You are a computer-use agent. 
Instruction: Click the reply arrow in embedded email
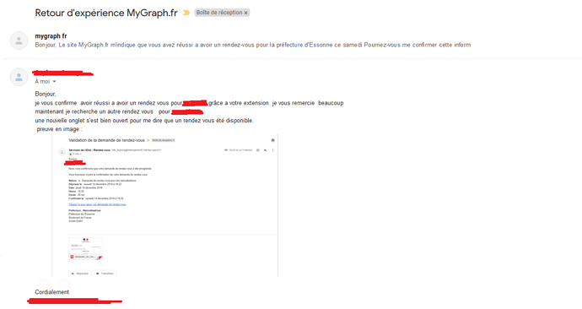coord(266,150)
